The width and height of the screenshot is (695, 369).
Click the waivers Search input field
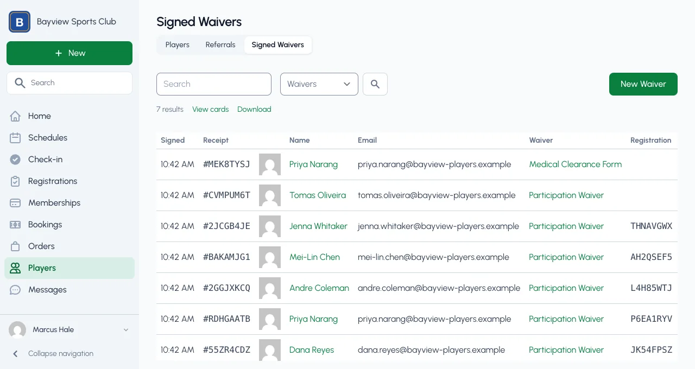214,84
